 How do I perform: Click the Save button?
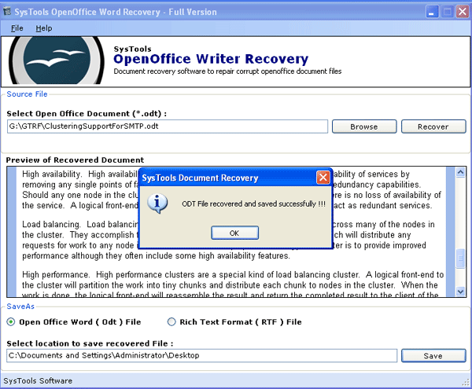tap(433, 356)
